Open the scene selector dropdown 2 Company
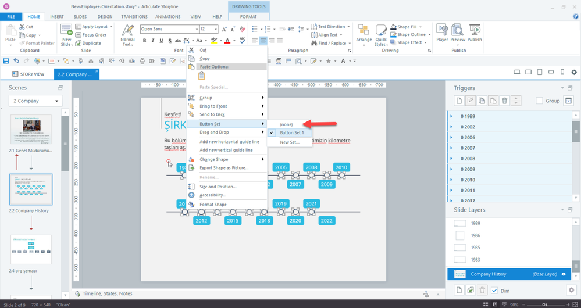This screenshot has height=308, width=581. pyautogui.click(x=35, y=101)
